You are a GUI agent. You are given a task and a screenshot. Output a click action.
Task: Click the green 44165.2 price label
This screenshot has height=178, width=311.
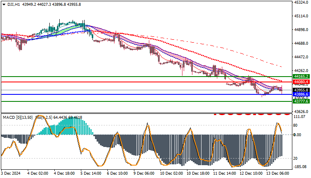[301, 77]
